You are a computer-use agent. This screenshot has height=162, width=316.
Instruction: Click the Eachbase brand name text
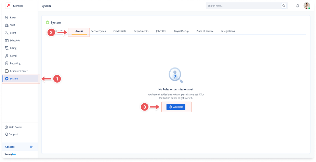tap(18, 6)
